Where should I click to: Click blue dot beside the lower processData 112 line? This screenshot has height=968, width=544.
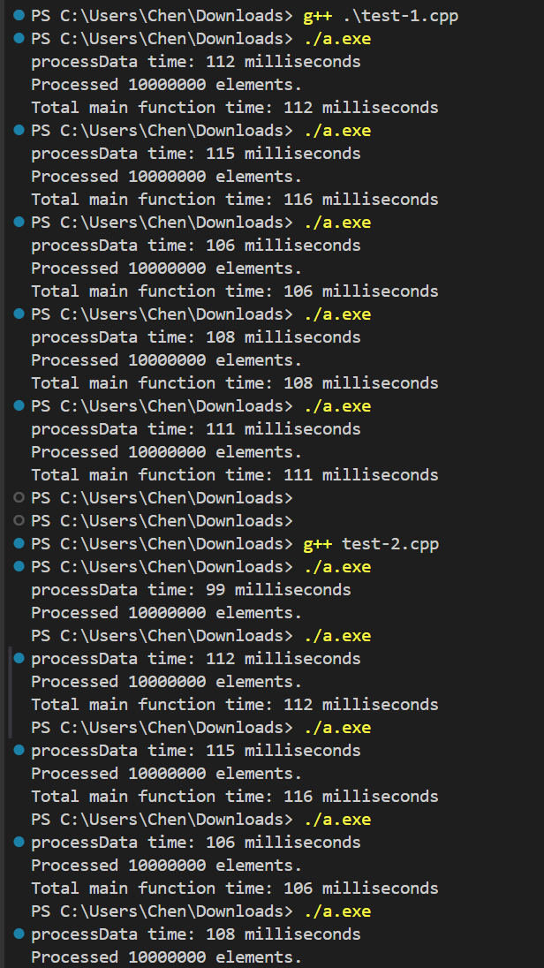(19, 659)
